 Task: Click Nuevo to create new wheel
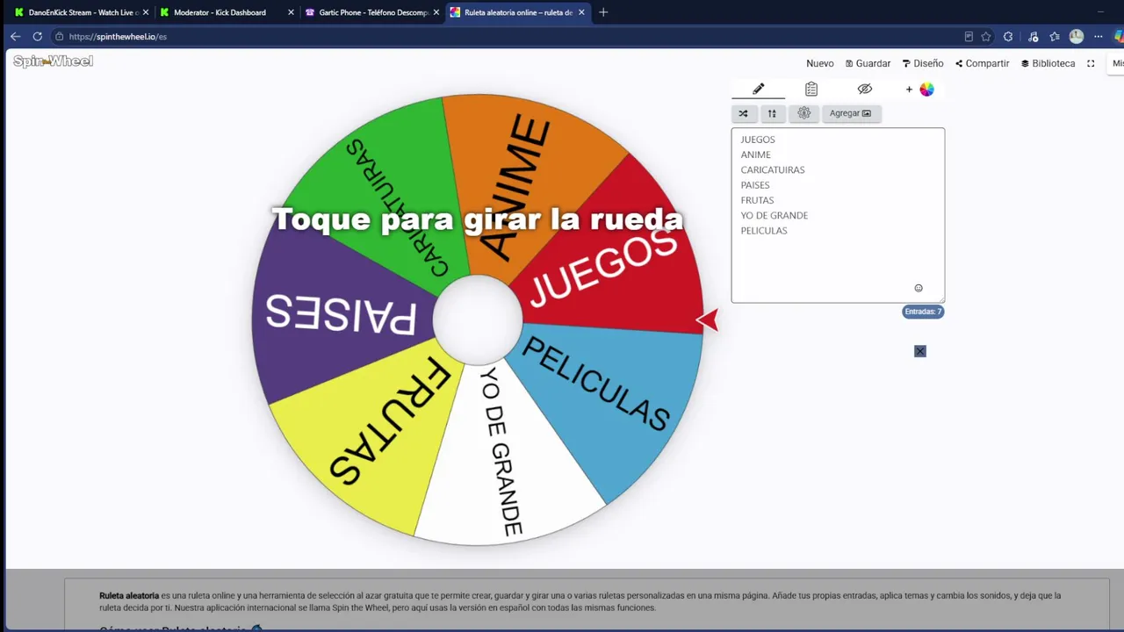coord(819,63)
